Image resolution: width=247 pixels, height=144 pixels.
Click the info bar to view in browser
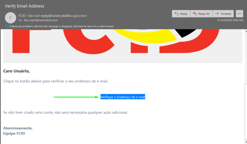tap(62, 26)
